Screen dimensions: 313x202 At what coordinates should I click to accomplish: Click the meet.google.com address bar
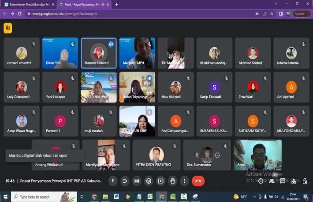coord(132,14)
